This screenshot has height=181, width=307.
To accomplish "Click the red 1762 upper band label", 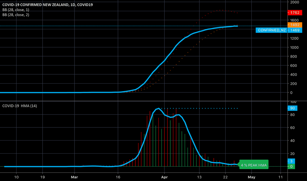I will (x=295, y=13).
